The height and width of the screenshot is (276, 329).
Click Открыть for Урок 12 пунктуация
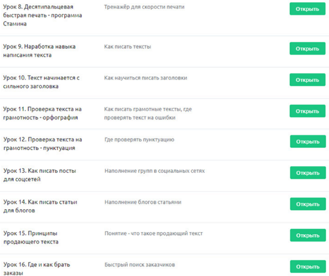[307, 141]
